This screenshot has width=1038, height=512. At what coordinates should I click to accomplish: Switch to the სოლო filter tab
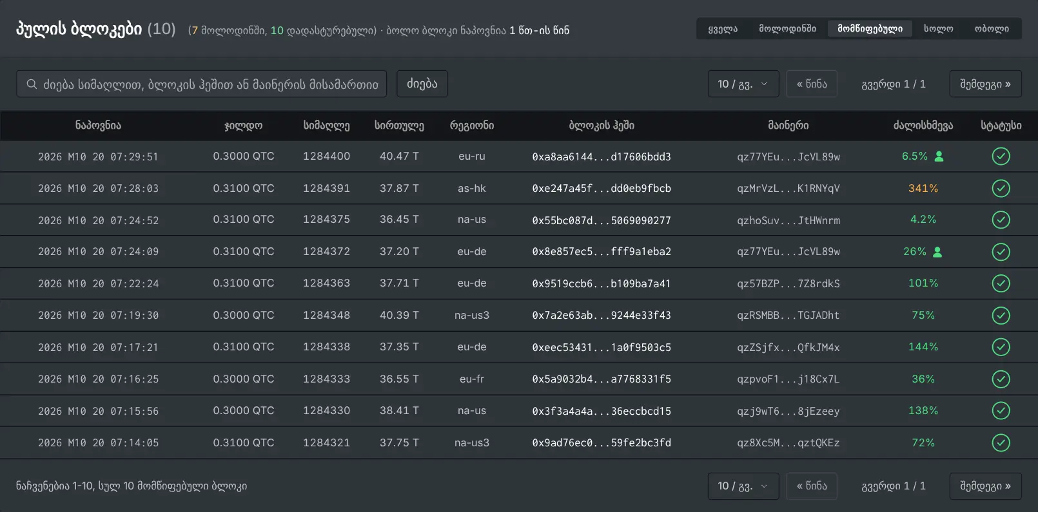tap(938, 28)
